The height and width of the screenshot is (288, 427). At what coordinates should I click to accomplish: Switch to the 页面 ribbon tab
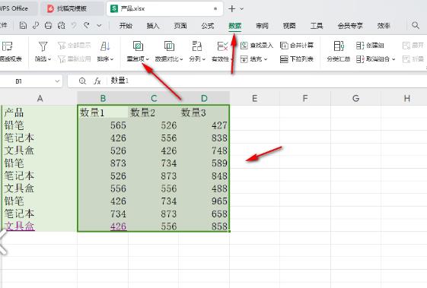pyautogui.click(x=180, y=26)
